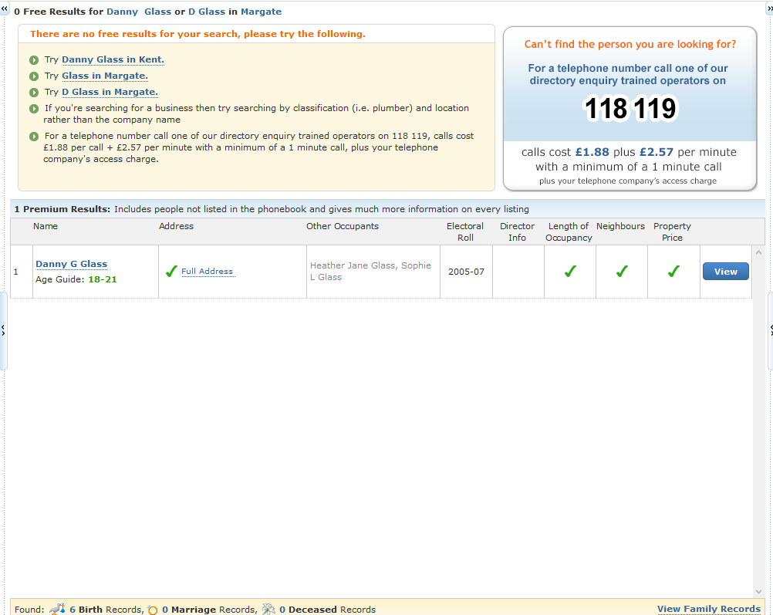The image size is (773, 615).
Task: Click the green tick beside Full Address
Action: click(171, 272)
